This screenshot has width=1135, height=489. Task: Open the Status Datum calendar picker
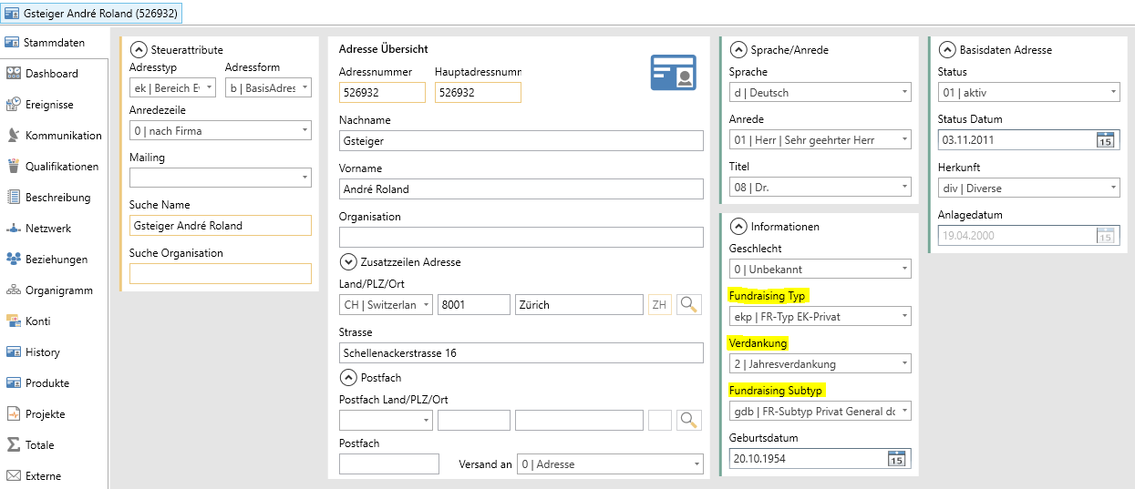click(1105, 140)
